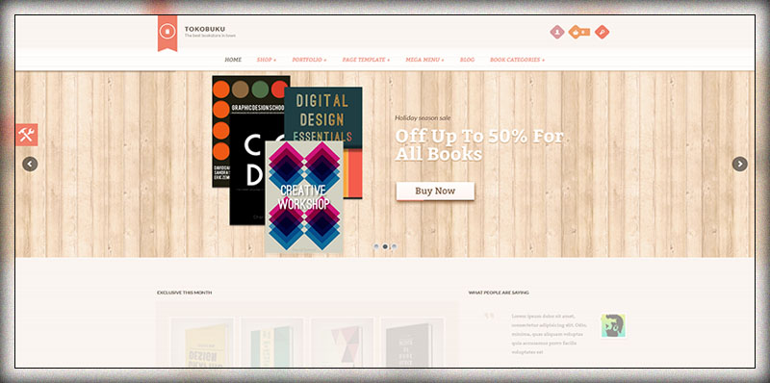Open the user account diamond icon
The width and height of the screenshot is (770, 383).
[x=557, y=32]
